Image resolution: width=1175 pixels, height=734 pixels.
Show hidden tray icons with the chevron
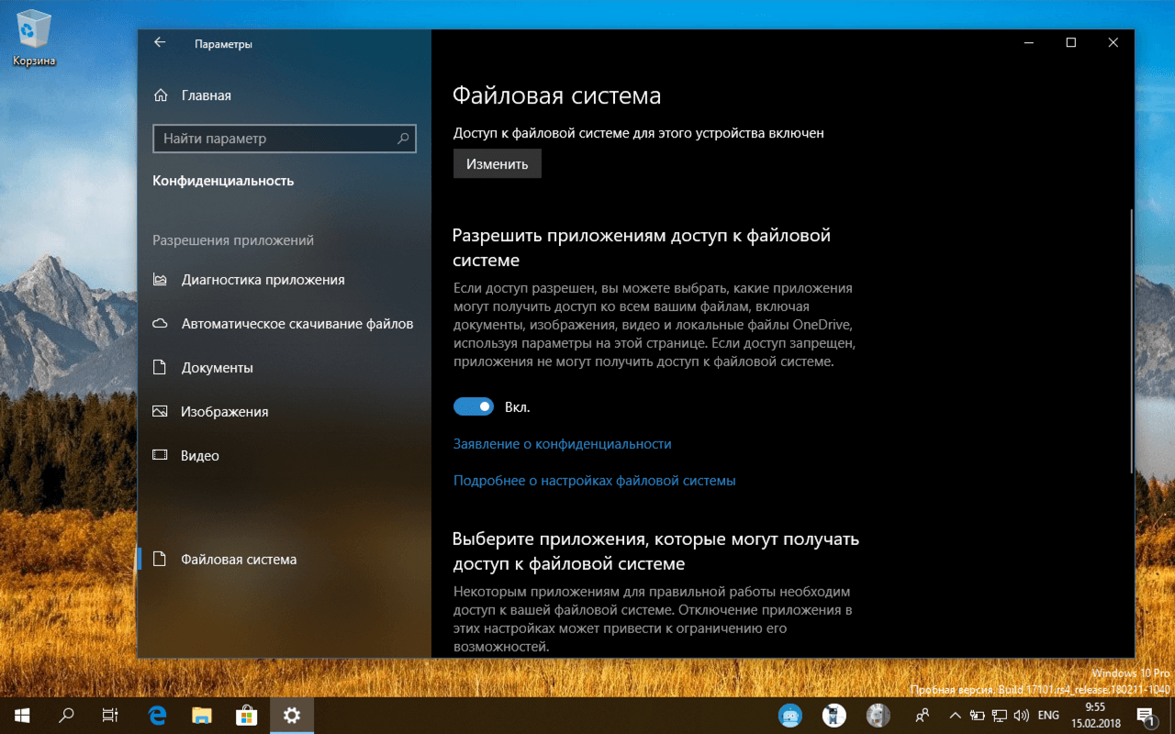pos(956,715)
